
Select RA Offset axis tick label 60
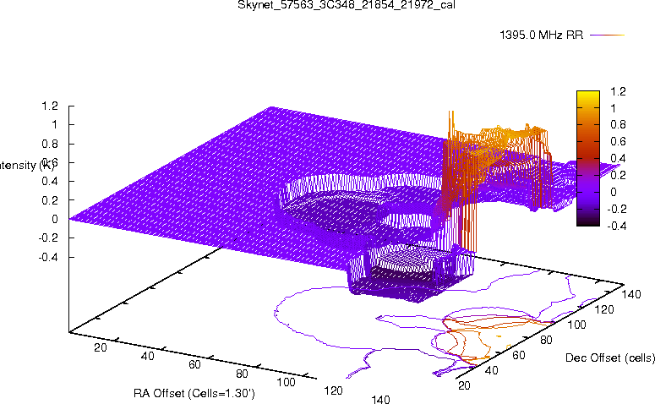(x=194, y=365)
